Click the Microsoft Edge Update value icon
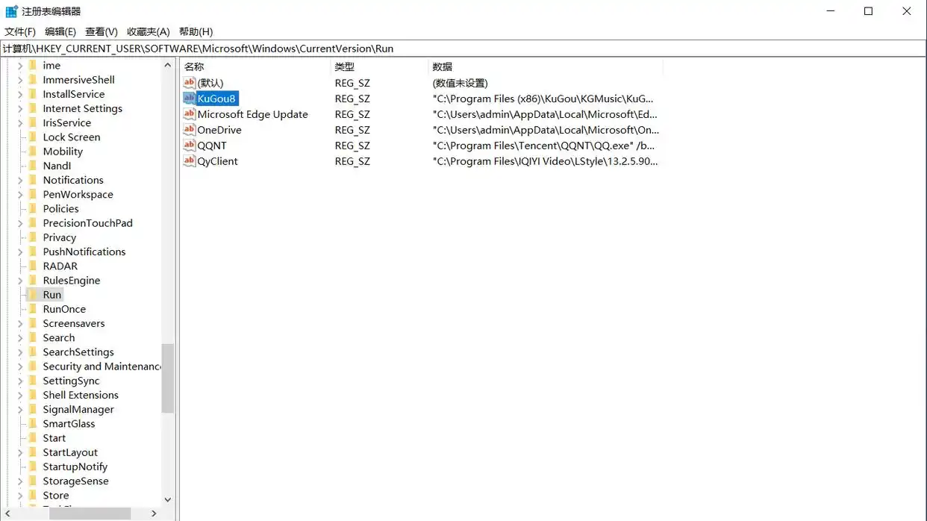 pos(189,114)
